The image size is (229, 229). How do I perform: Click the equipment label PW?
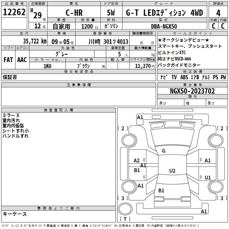(223, 77)
